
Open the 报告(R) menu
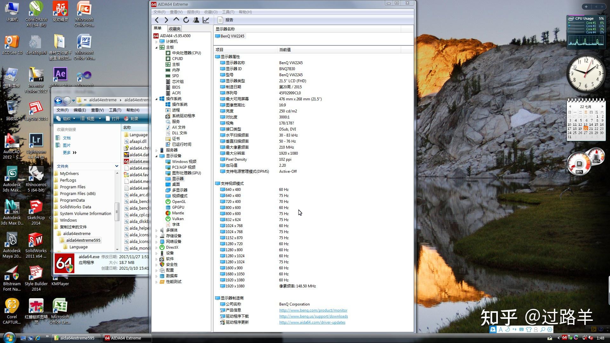tap(194, 12)
